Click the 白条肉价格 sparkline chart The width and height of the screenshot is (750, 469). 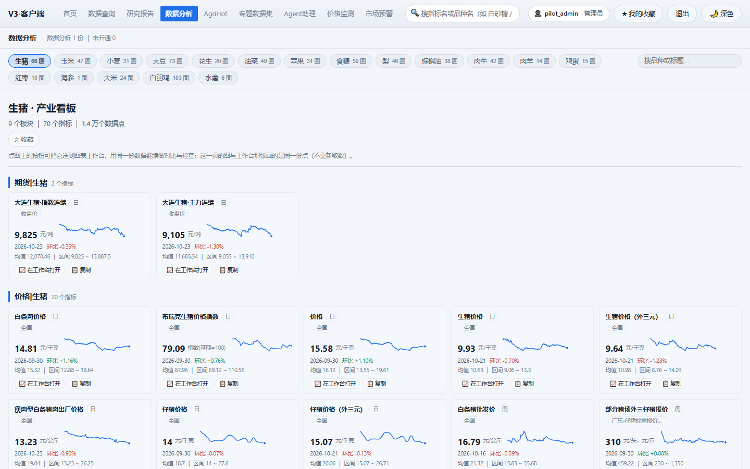click(x=97, y=344)
